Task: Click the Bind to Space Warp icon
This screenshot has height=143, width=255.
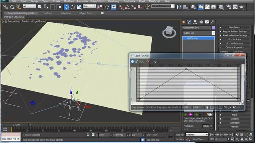Action: tap(18, 7)
